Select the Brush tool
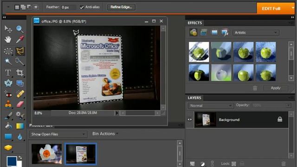This screenshot has height=167, width=297. [8, 116]
